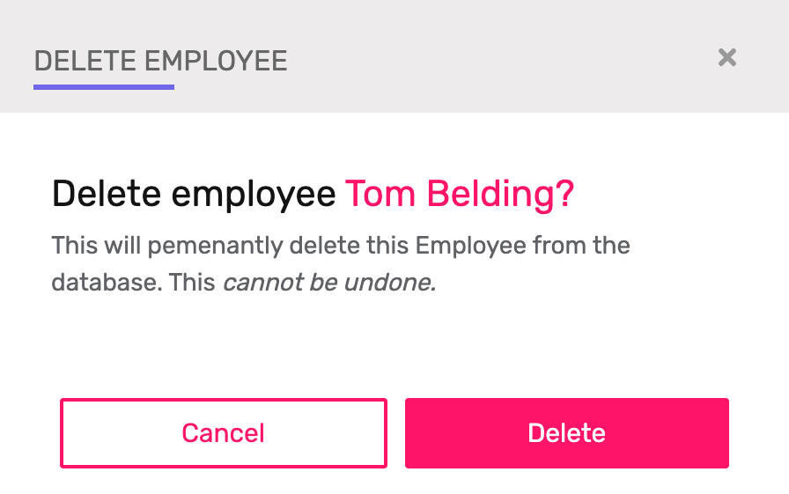Click the black "Delete employee" heading text
Screen dimensions: 789x494
(194, 194)
